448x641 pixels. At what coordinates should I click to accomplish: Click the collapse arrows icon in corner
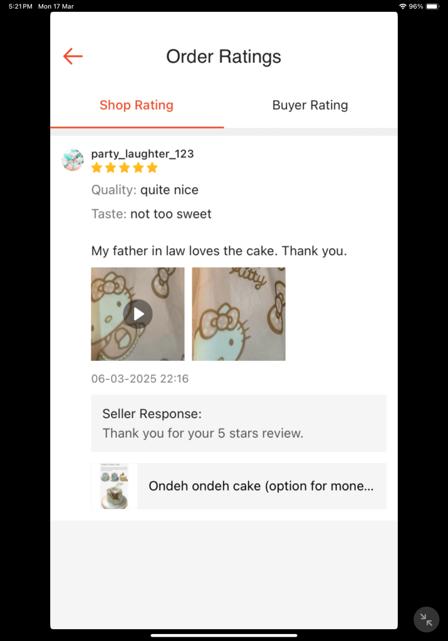click(x=426, y=620)
